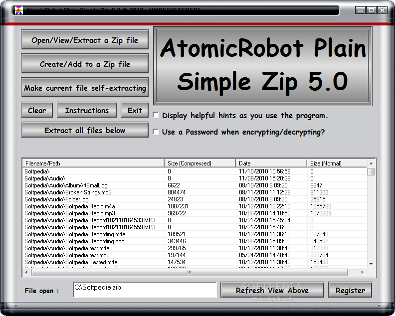Click normal size value 153408
The width and height of the screenshot is (395, 316).
tap(319, 262)
